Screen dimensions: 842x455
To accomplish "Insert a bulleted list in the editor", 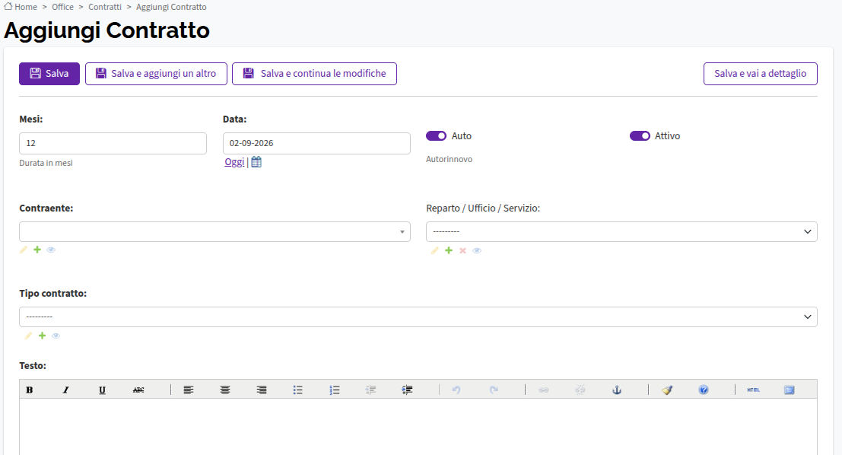I will [298, 390].
